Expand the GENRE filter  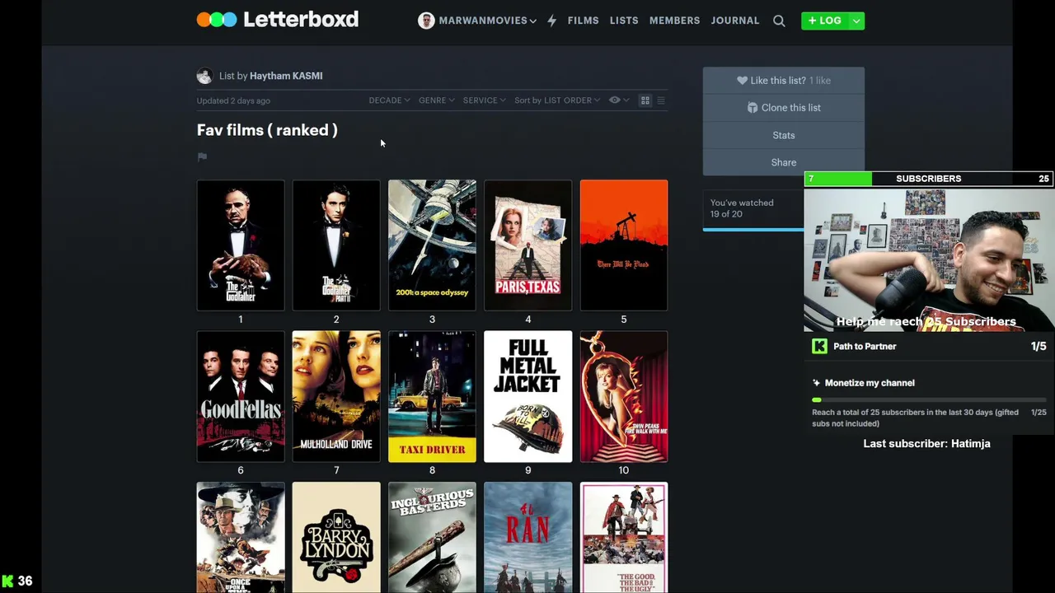[436, 100]
